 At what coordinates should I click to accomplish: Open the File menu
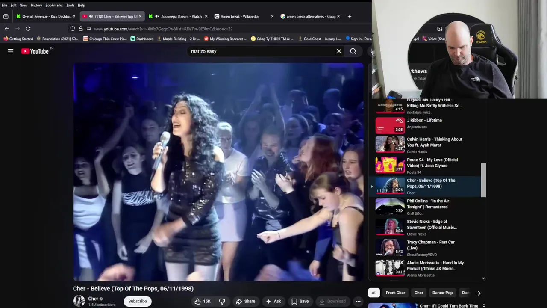[x=4, y=5]
